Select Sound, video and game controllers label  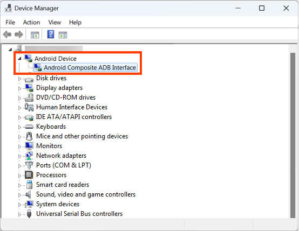[x=86, y=194]
